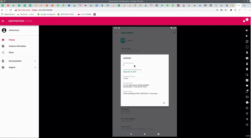Image resolution: width=251 pixels, height=138 pixels.
Task: Click the volume down icon in right toolbar
Action: tap(247, 36)
